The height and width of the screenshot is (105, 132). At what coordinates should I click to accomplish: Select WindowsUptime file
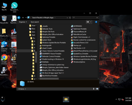point(78,62)
